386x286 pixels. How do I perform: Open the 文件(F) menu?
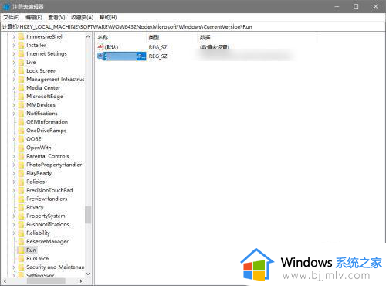[12, 18]
